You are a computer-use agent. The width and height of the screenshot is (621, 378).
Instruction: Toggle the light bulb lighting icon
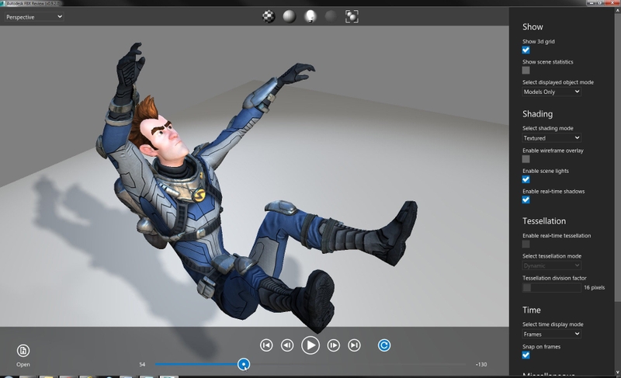tap(310, 16)
